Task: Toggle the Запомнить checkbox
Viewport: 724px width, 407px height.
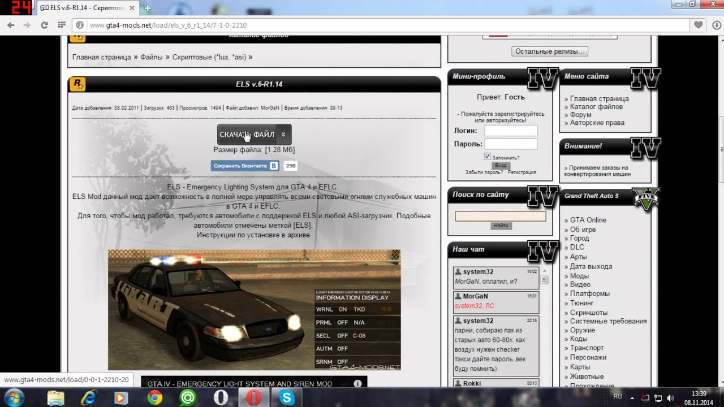Action: (487, 157)
